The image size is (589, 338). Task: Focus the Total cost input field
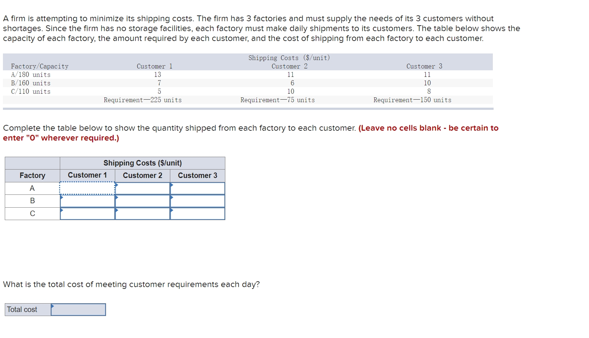click(x=78, y=309)
